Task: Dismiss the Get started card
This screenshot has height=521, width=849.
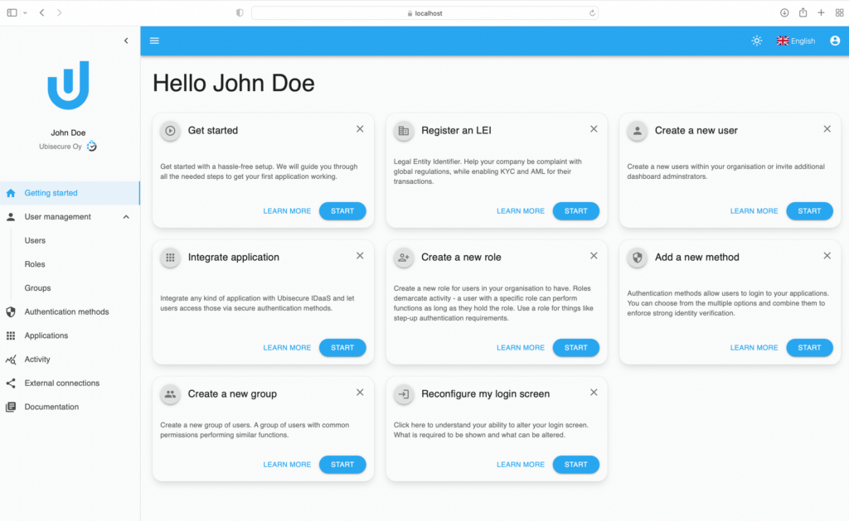Action: 360,129
